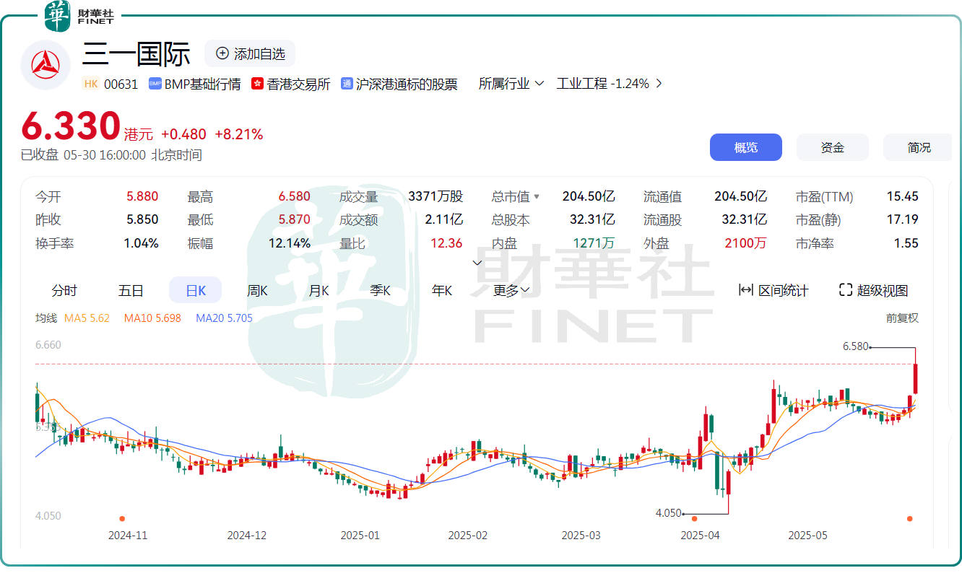Select the 分时 chart tab
The height and width of the screenshot is (581, 962).
(64, 290)
